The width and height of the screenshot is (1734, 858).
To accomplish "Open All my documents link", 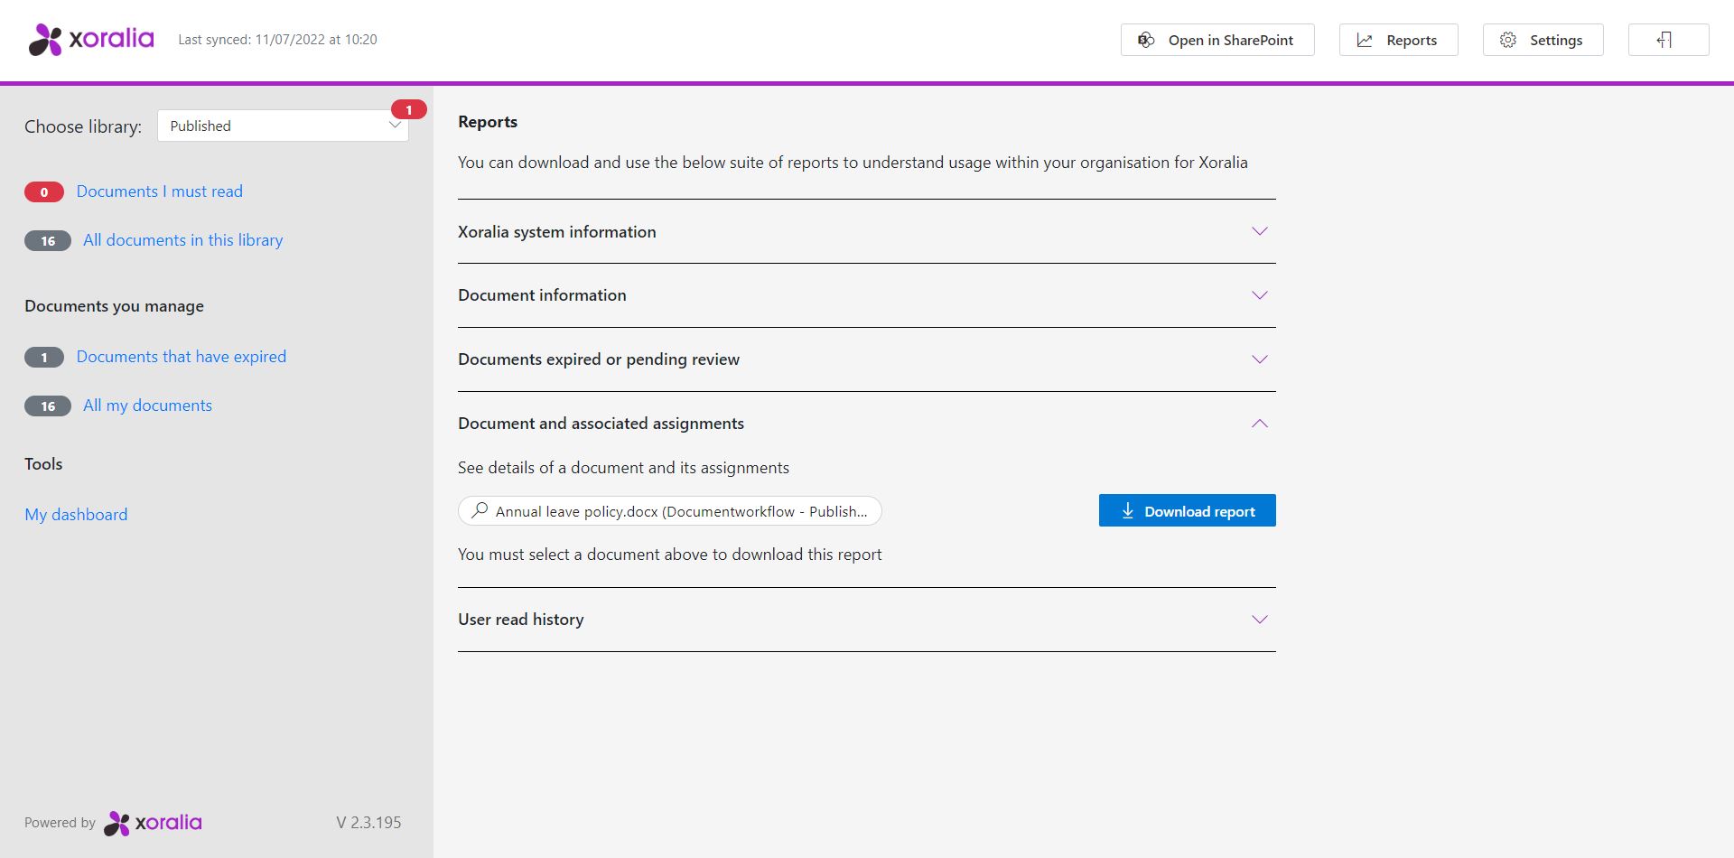I will click(148, 406).
